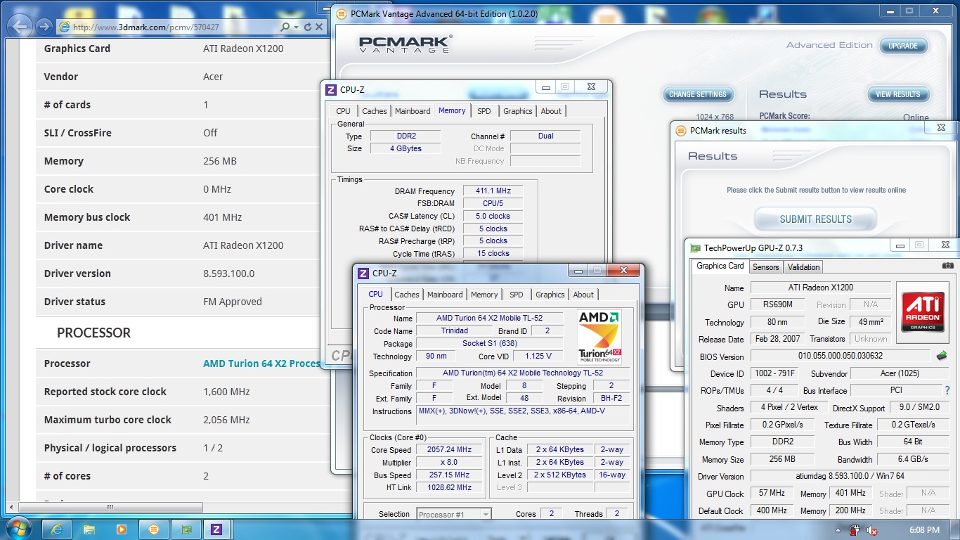Click the Internet Explorer back arrow

(20, 27)
